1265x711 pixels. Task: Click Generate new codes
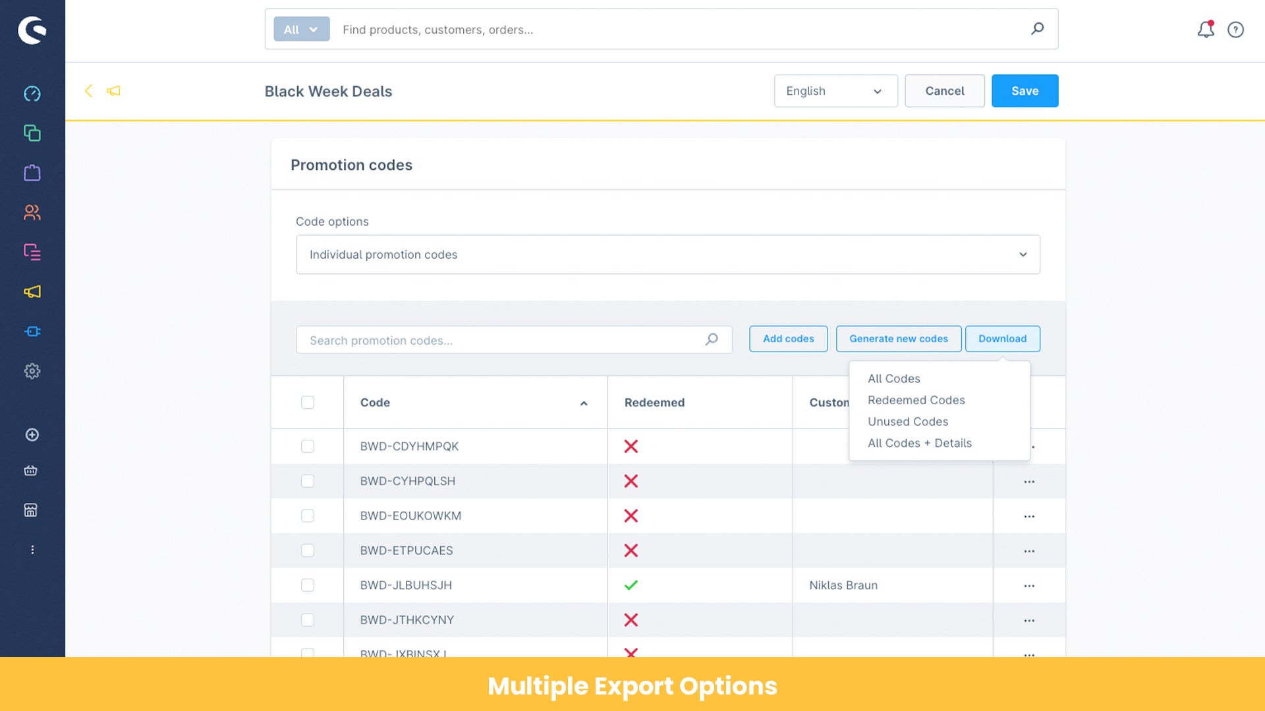tap(898, 338)
